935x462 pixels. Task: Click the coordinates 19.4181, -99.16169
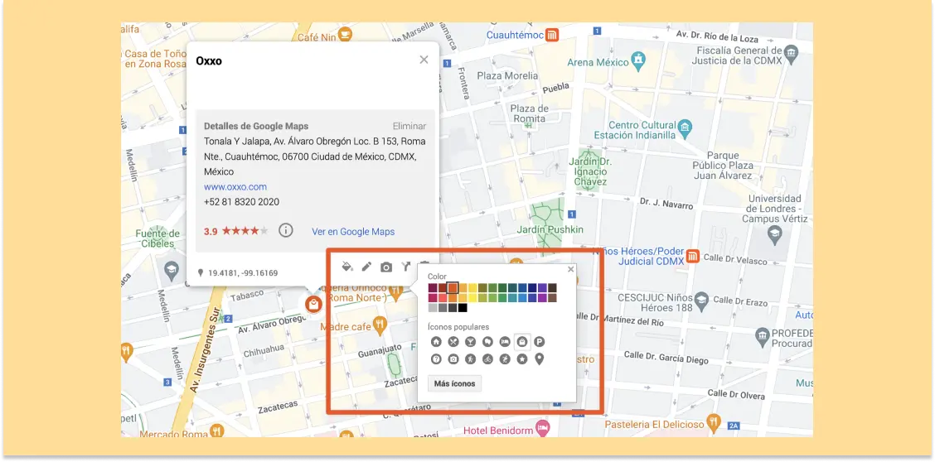point(243,273)
